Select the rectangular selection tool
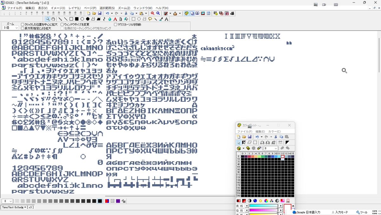 (133, 19)
